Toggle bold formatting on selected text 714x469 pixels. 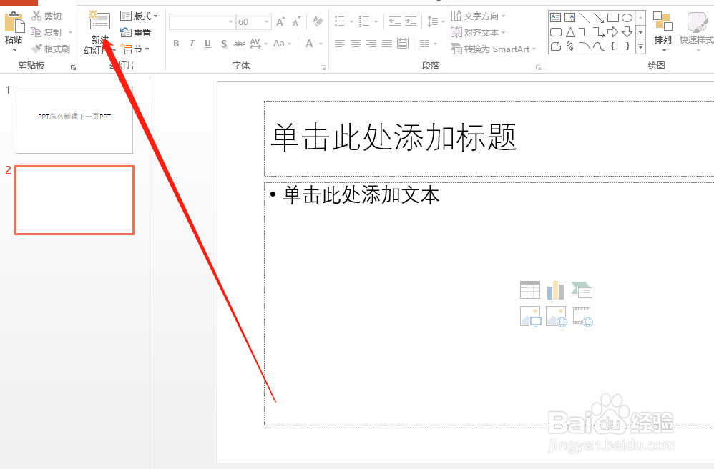[175, 44]
